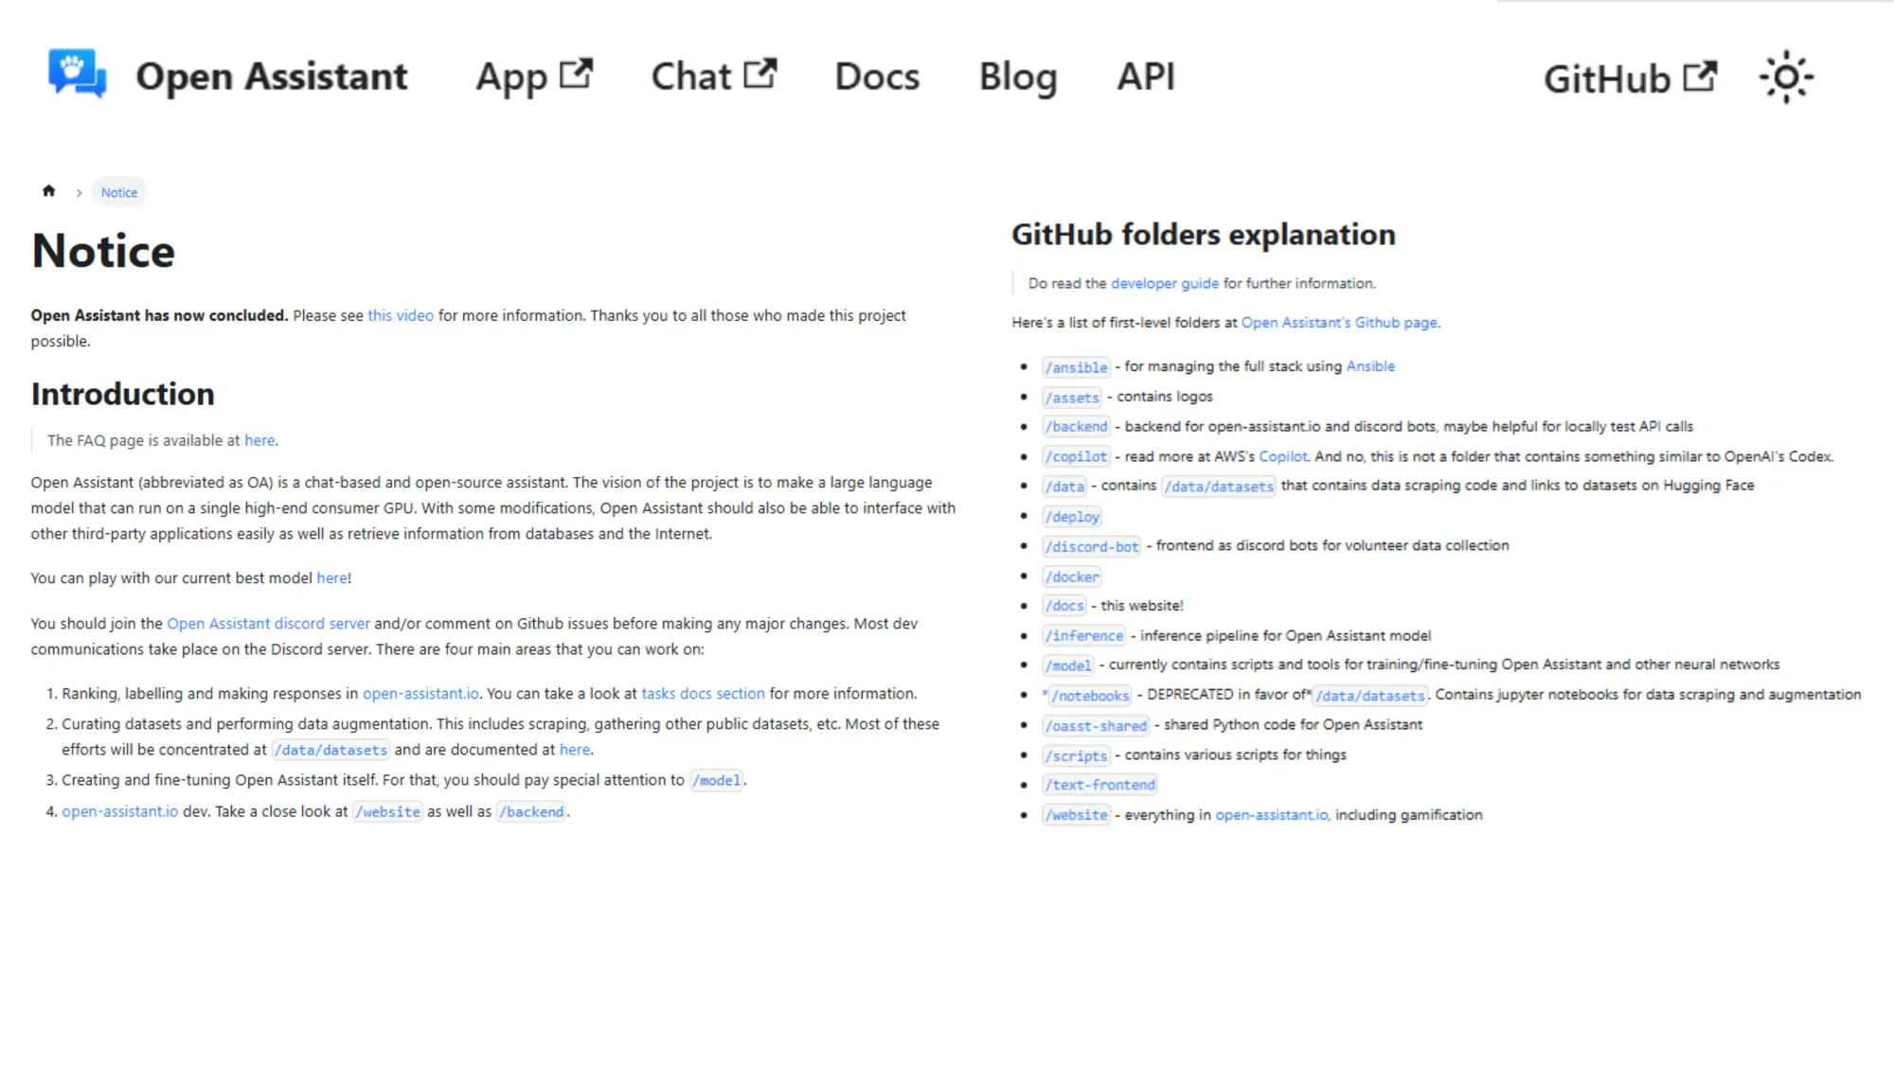
Task: Open the App external link in navbar
Action: 534,77
